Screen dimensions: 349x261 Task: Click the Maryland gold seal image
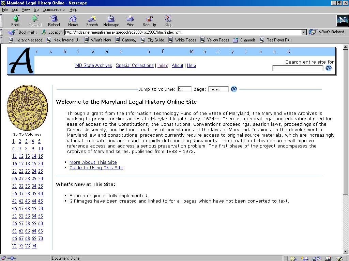click(28, 107)
